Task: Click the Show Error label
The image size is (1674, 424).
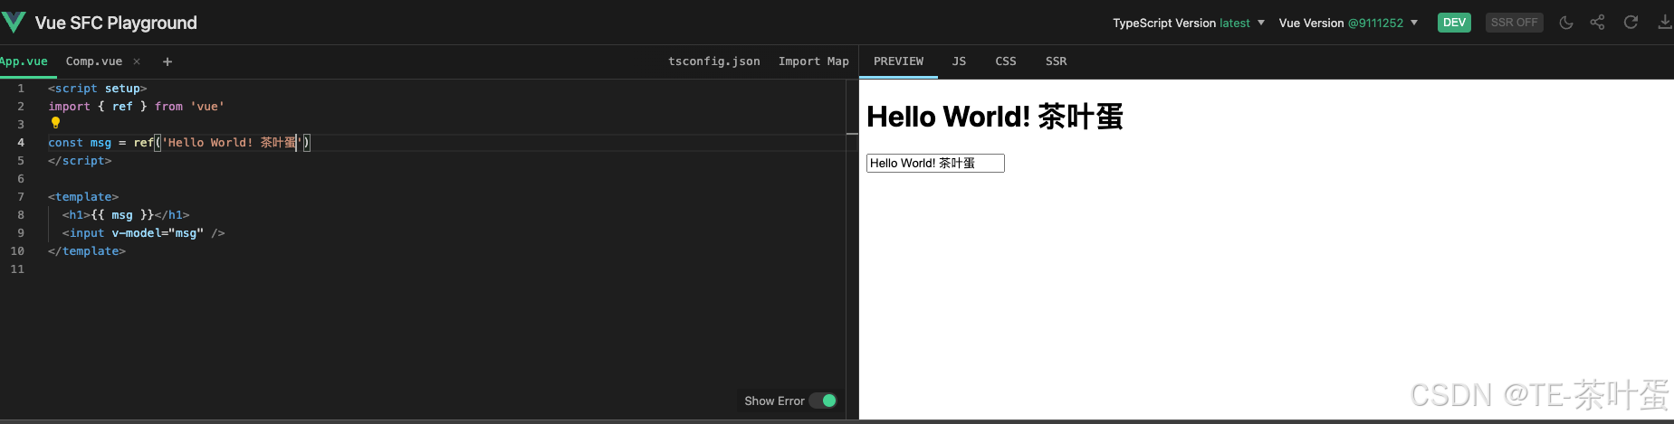Action: [x=774, y=400]
